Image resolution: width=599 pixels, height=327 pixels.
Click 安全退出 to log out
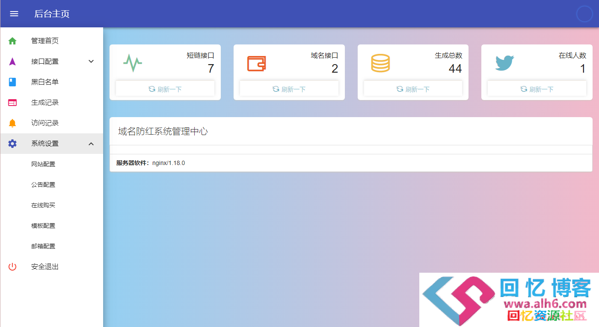51,267
